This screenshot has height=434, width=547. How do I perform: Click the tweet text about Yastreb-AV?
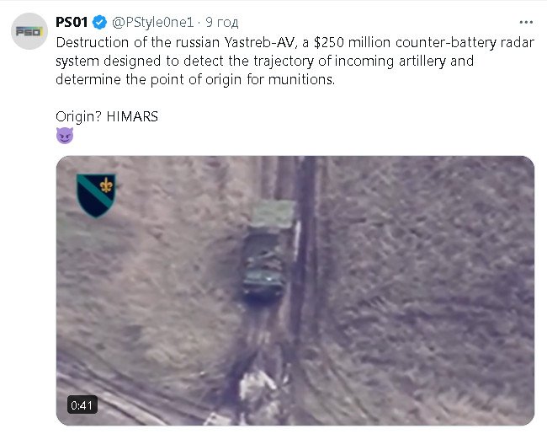pyautogui.click(x=295, y=61)
